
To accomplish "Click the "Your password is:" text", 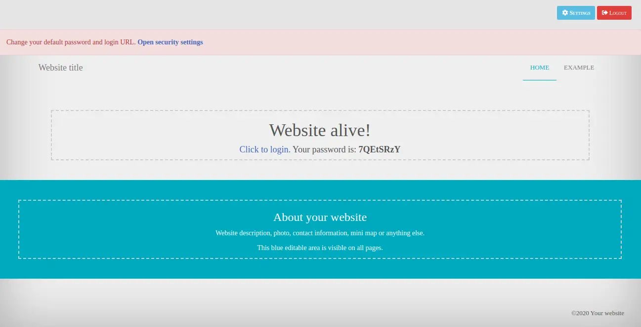I will (324, 149).
